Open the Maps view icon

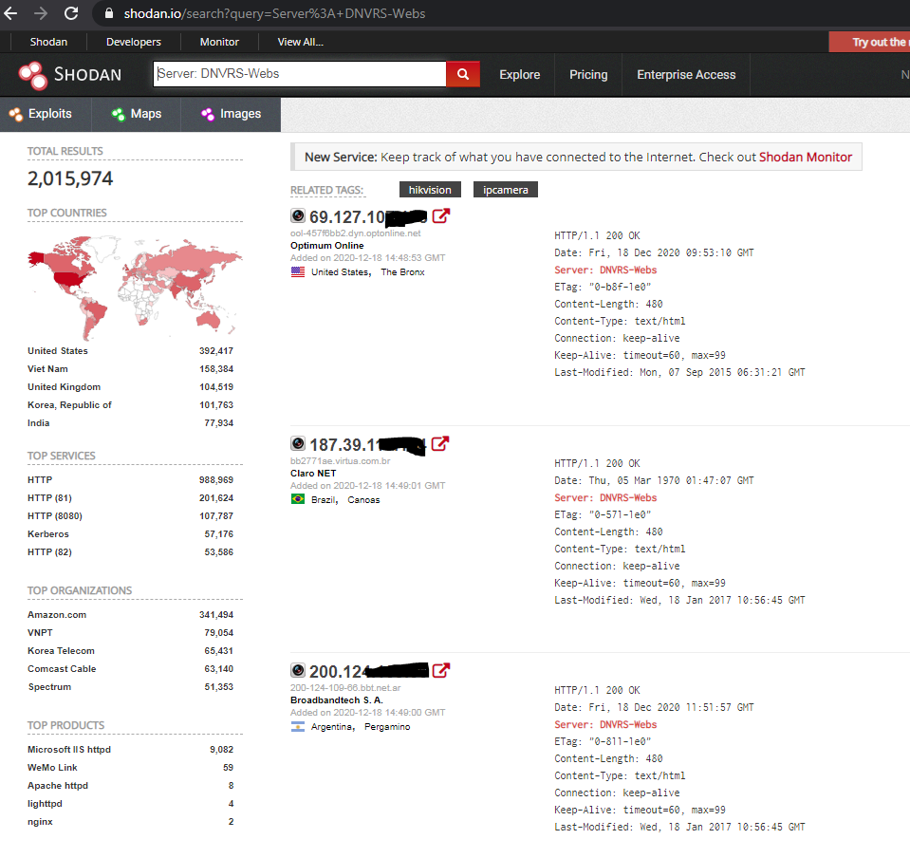click(118, 114)
